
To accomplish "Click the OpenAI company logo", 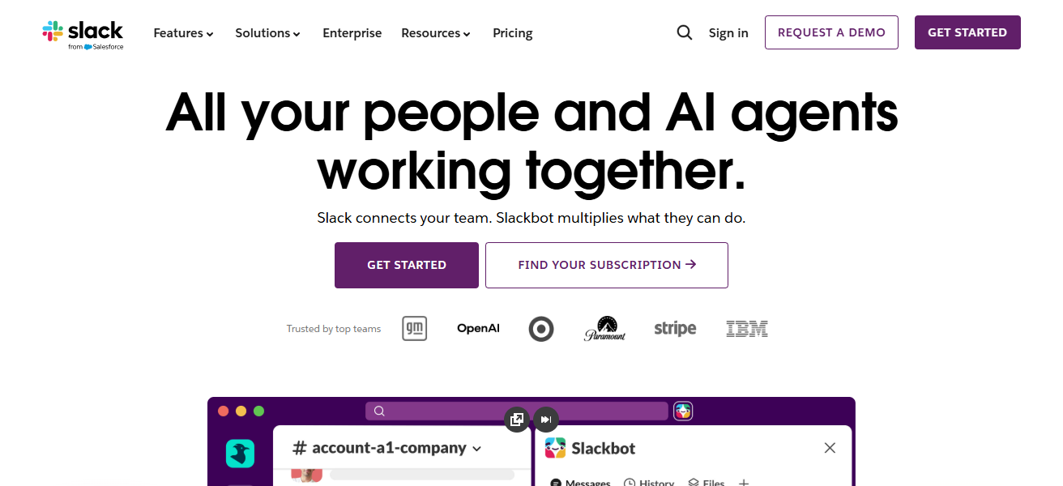I will (477, 328).
